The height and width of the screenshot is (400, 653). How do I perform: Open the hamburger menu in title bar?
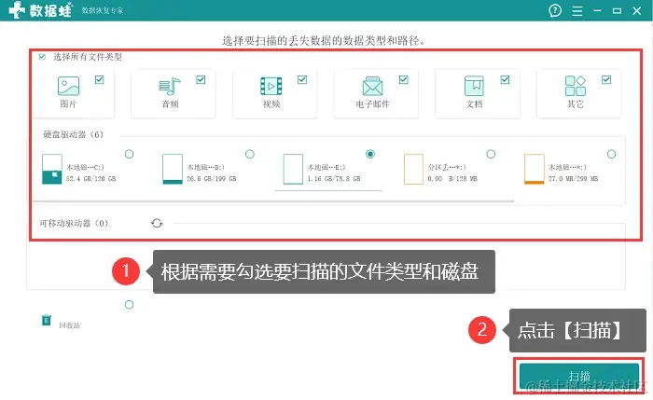pos(577,11)
